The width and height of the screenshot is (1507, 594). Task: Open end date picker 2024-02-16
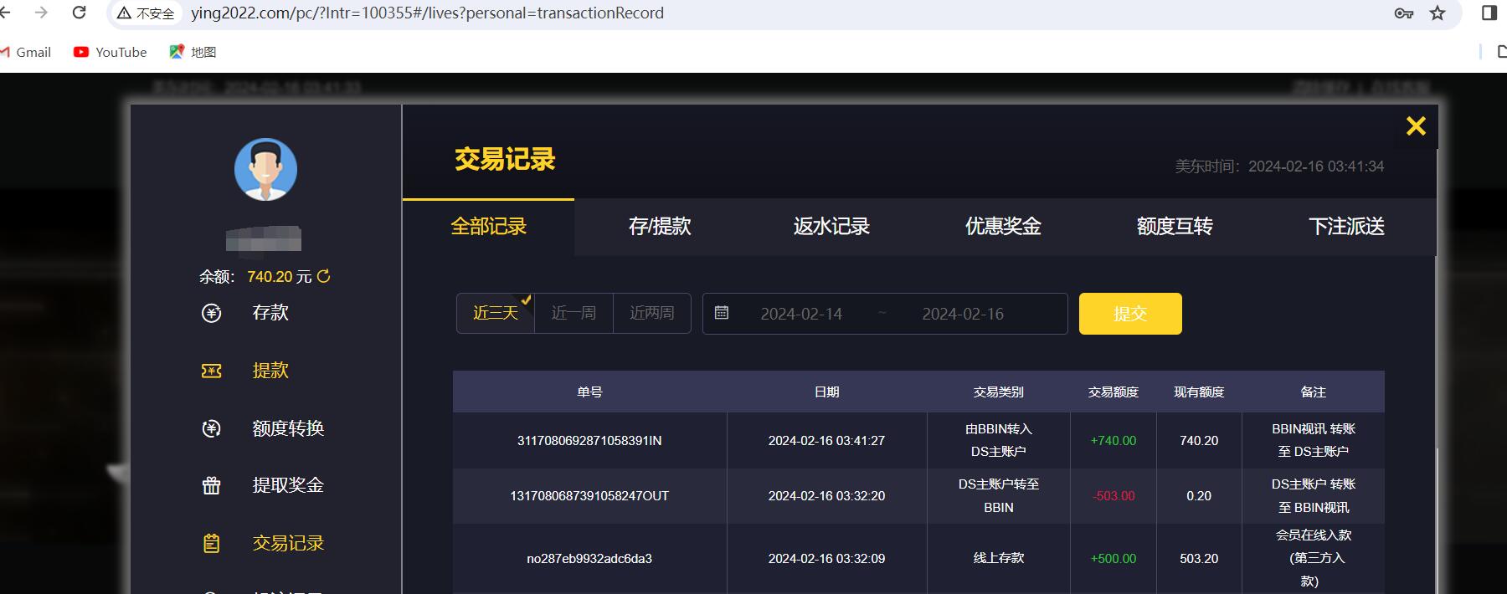click(x=963, y=314)
